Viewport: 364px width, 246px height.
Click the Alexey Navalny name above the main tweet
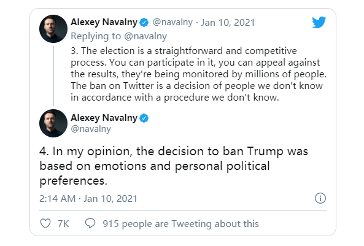[104, 118]
